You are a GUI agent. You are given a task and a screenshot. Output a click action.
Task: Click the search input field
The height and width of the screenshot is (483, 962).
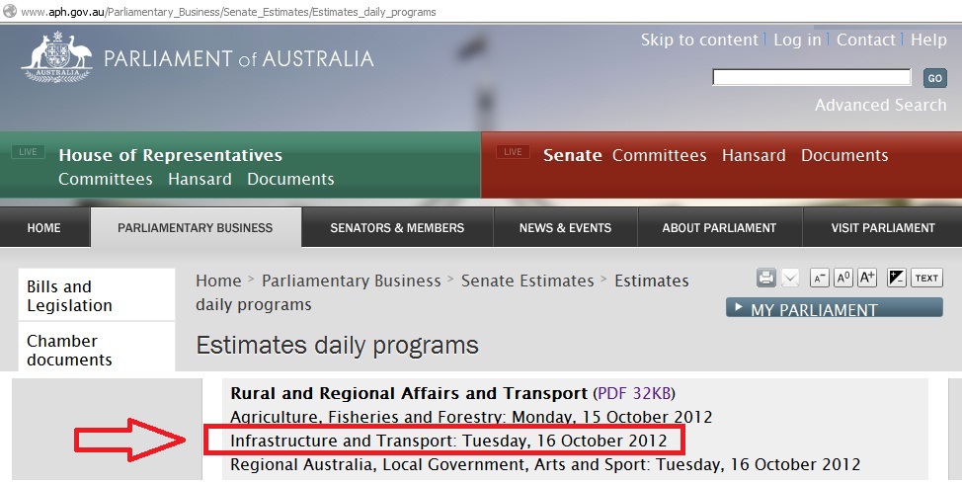[812, 77]
